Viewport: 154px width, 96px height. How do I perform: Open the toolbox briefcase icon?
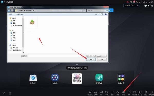(95, 92)
